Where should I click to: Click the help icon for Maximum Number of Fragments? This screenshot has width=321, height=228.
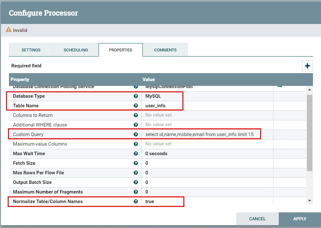click(136, 192)
